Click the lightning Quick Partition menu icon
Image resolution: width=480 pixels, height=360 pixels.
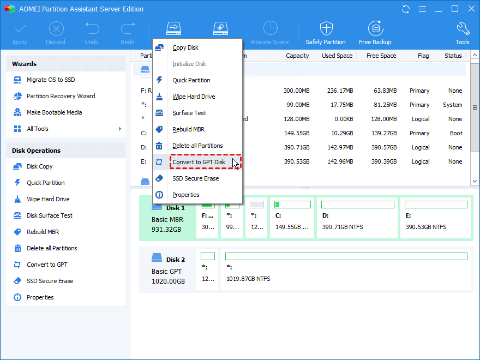(159, 80)
